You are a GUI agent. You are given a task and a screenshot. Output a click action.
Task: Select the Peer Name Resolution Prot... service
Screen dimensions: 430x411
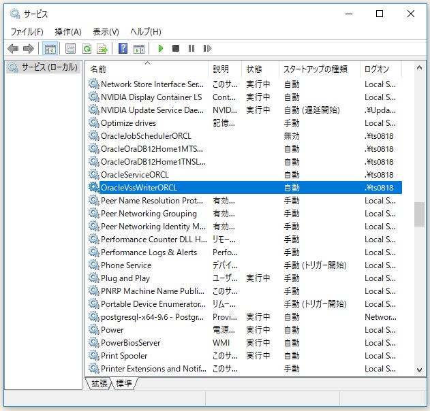click(x=245, y=201)
